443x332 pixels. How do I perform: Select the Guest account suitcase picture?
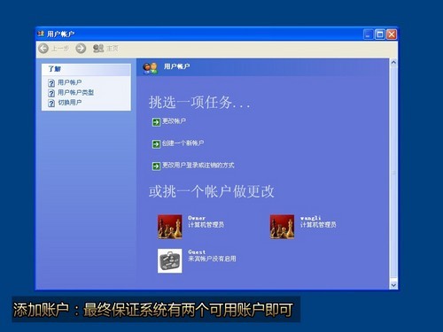[x=170, y=260]
